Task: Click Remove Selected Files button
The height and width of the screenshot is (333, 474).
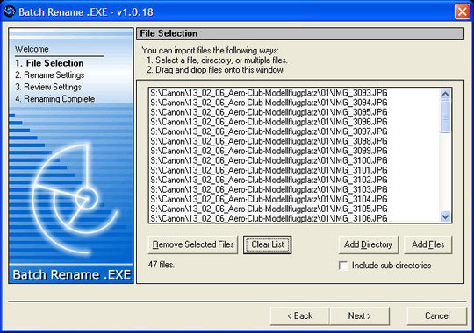Action: tap(193, 244)
